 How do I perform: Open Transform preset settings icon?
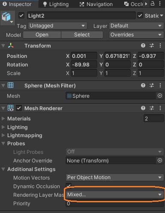click(152, 45)
